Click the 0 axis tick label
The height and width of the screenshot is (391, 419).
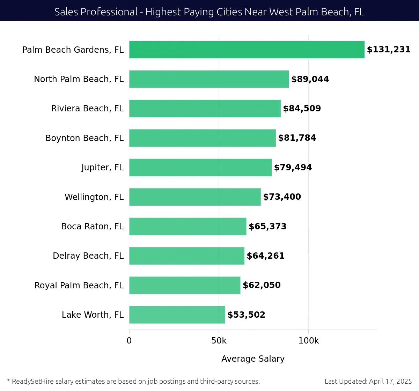tap(129, 341)
